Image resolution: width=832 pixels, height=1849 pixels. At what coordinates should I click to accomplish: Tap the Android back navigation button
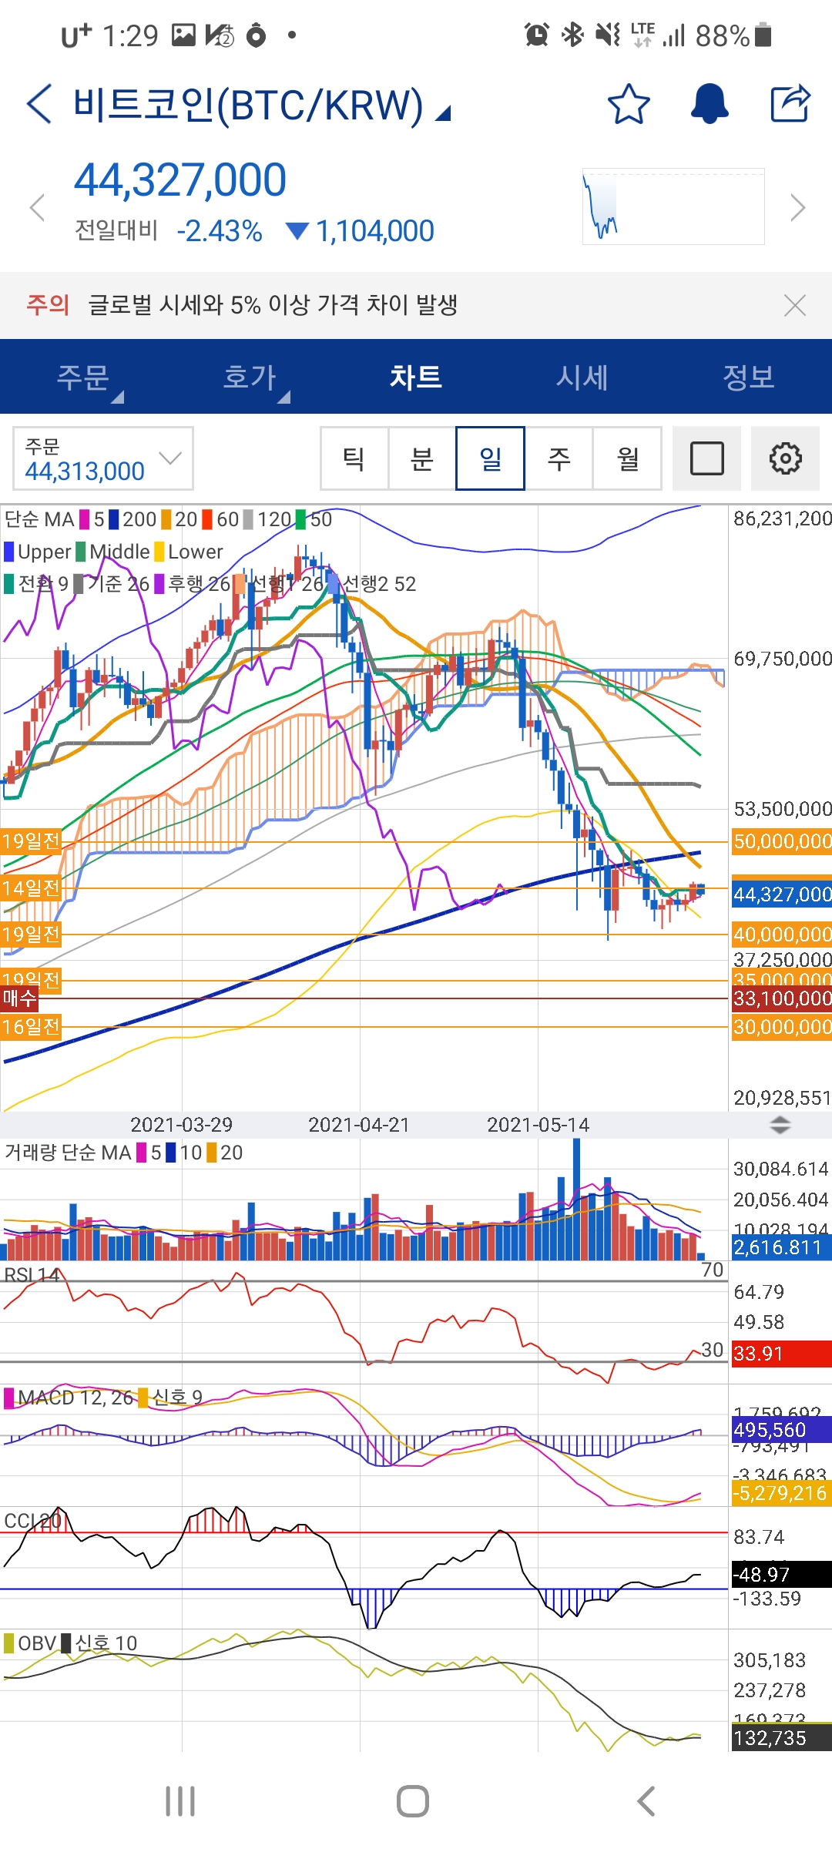(646, 1801)
